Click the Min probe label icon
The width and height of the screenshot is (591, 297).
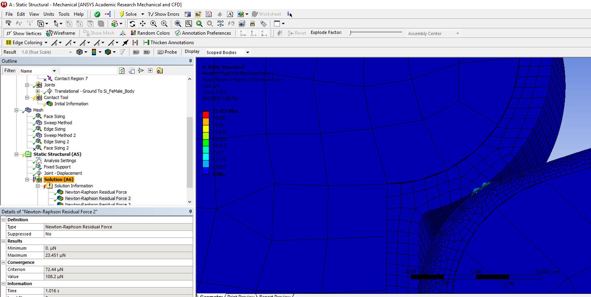(147, 52)
